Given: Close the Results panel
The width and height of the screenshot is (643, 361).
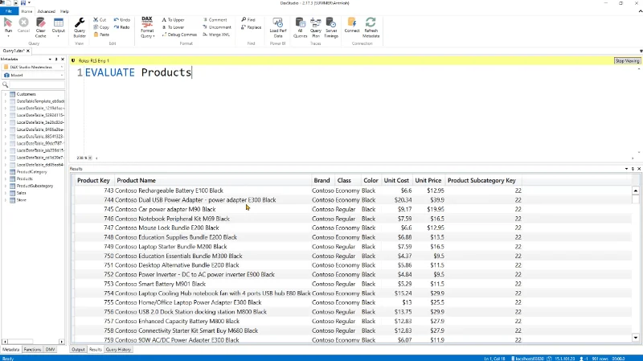Looking at the screenshot, I should [639, 169].
